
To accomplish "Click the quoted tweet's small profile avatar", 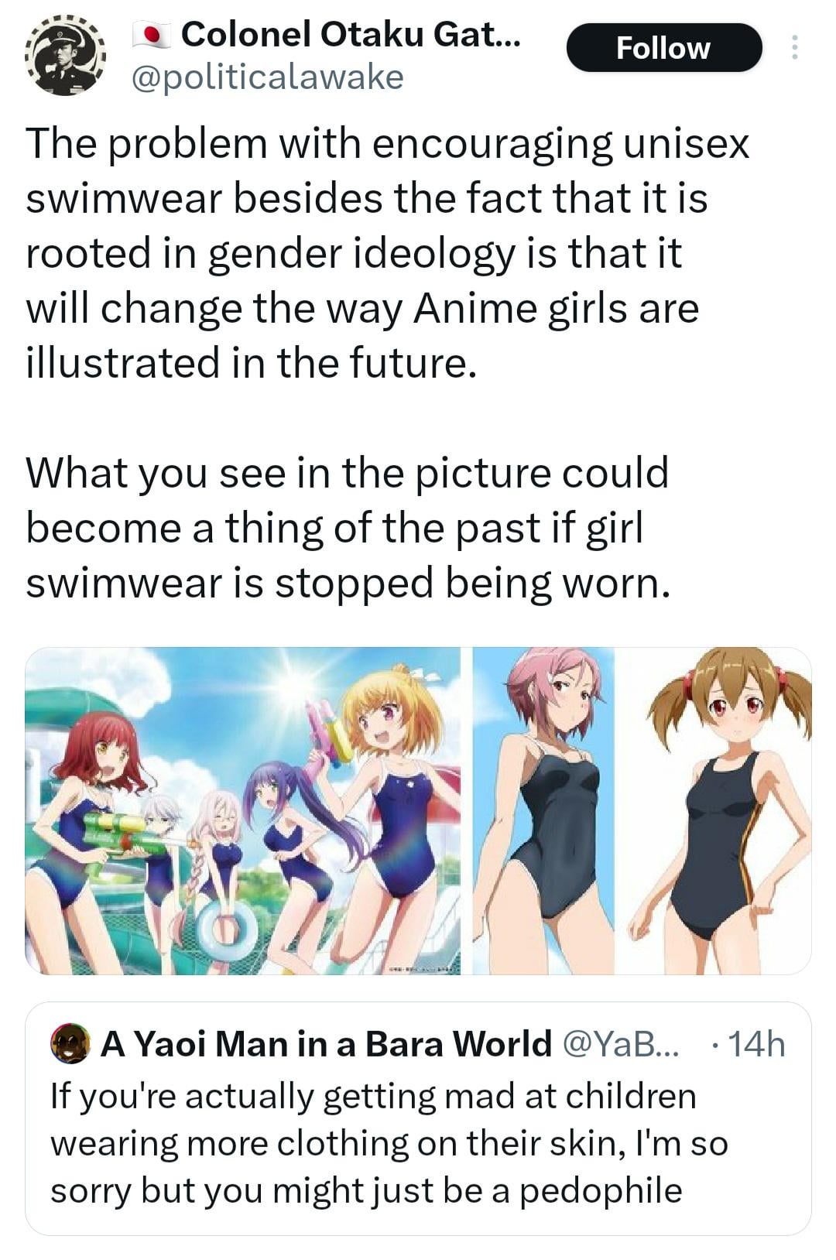I will [70, 1044].
